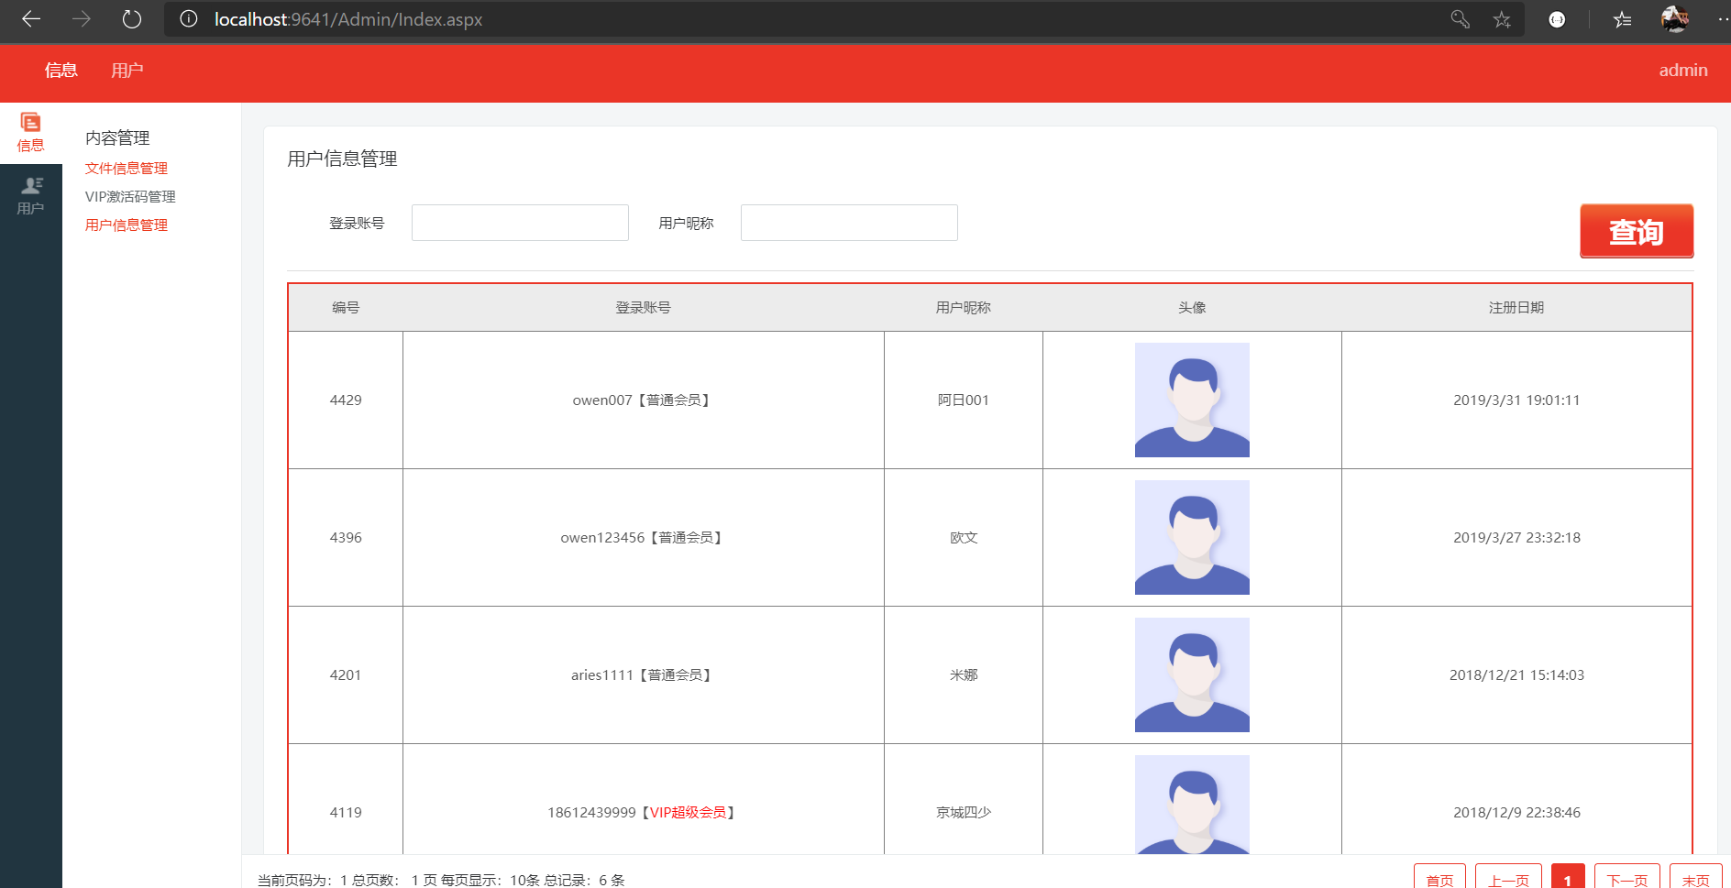
Task: Open VIP激活码管理 menu item
Action: click(x=130, y=197)
